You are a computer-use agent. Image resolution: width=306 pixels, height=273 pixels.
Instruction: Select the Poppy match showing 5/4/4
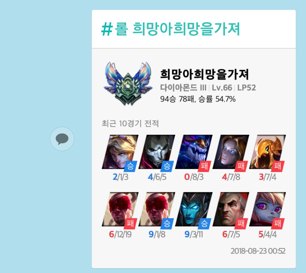pos(267,209)
